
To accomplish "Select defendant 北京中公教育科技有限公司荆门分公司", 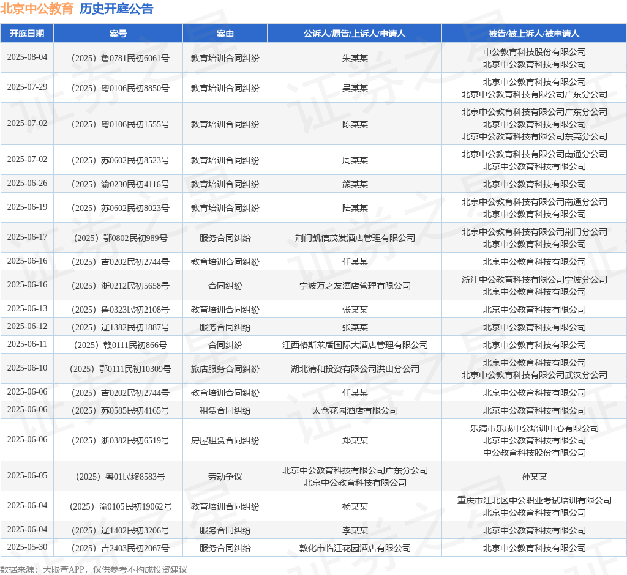I will point(534,232).
